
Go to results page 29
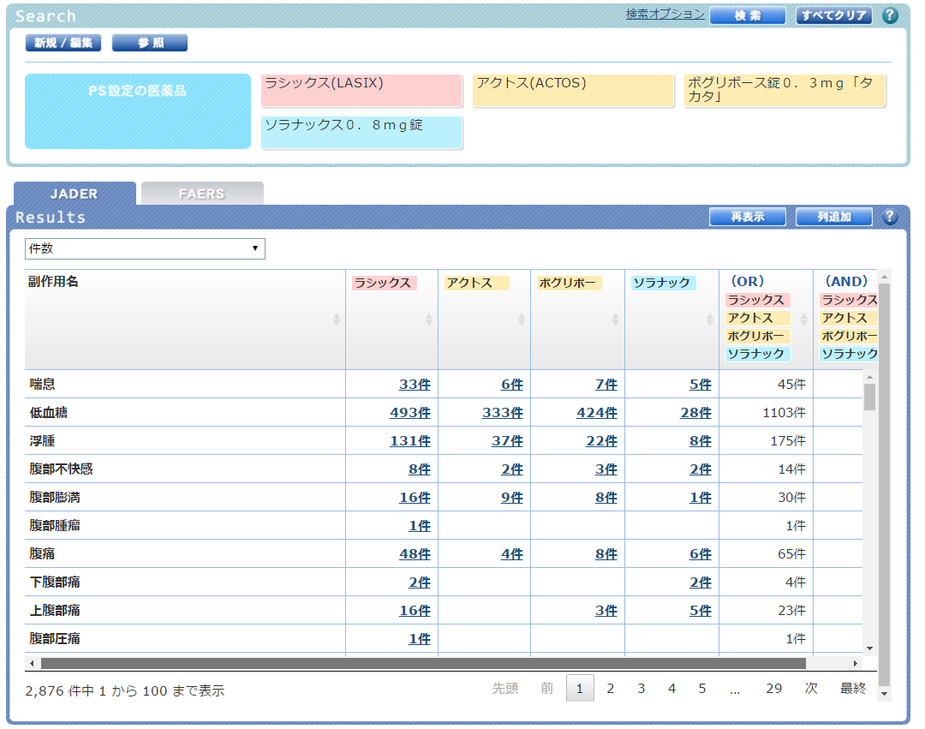(x=774, y=688)
